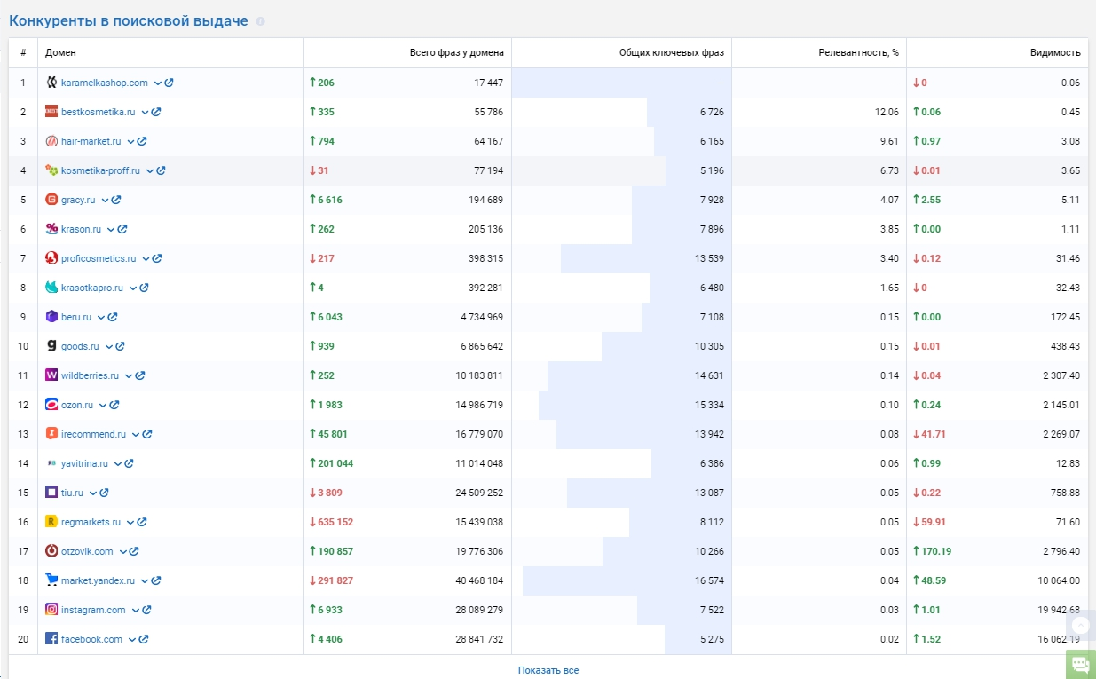Open kosmetika-proff.ru external link icon
Image resolution: width=1096 pixels, height=679 pixels.
click(162, 170)
